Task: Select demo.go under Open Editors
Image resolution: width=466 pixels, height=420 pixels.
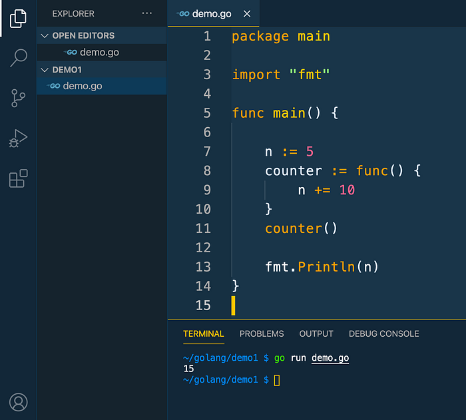Action: click(x=102, y=53)
